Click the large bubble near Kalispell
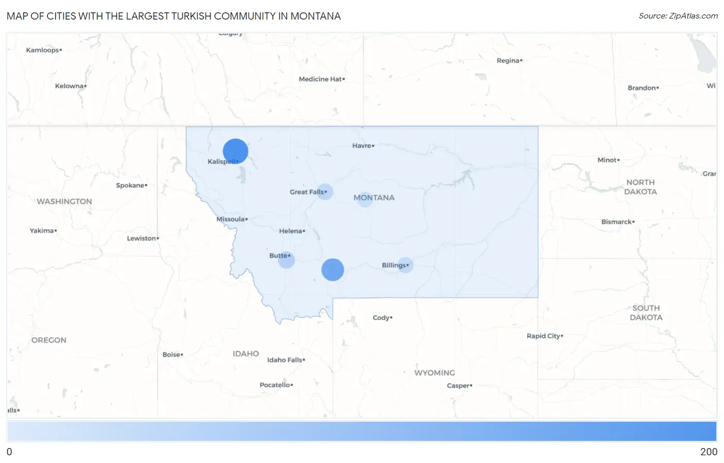 [x=235, y=151]
